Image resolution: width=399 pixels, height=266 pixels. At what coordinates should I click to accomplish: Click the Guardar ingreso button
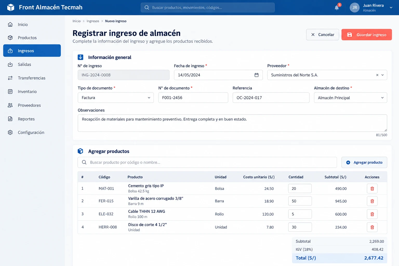click(367, 35)
